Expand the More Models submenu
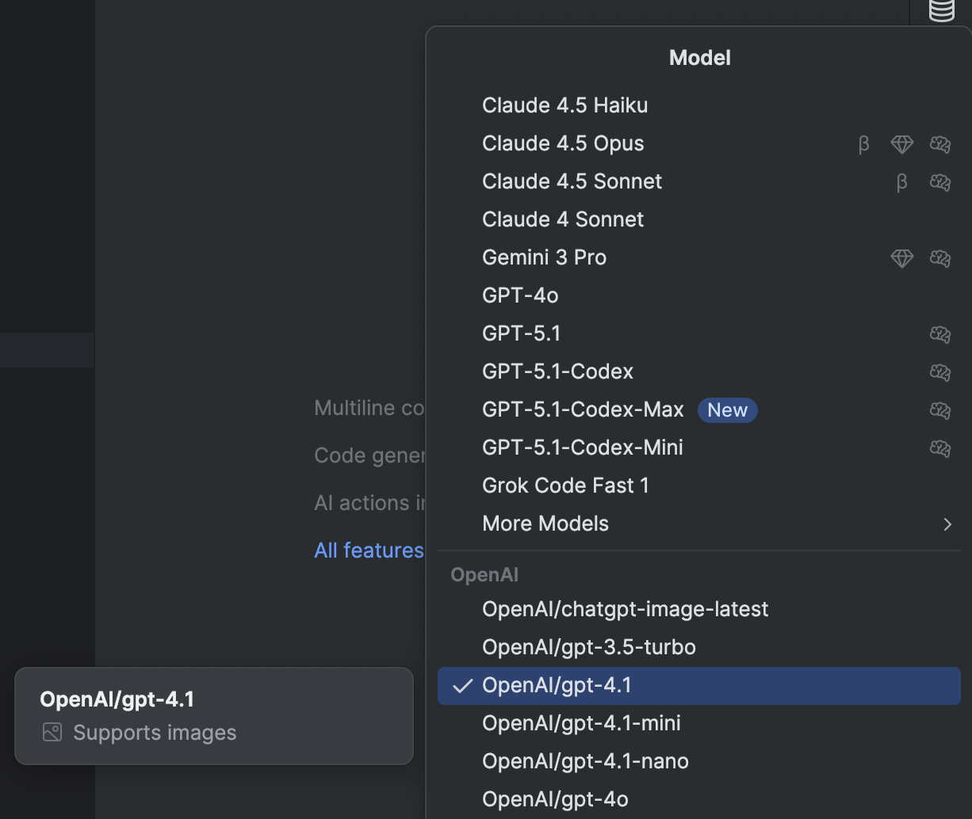 545,523
